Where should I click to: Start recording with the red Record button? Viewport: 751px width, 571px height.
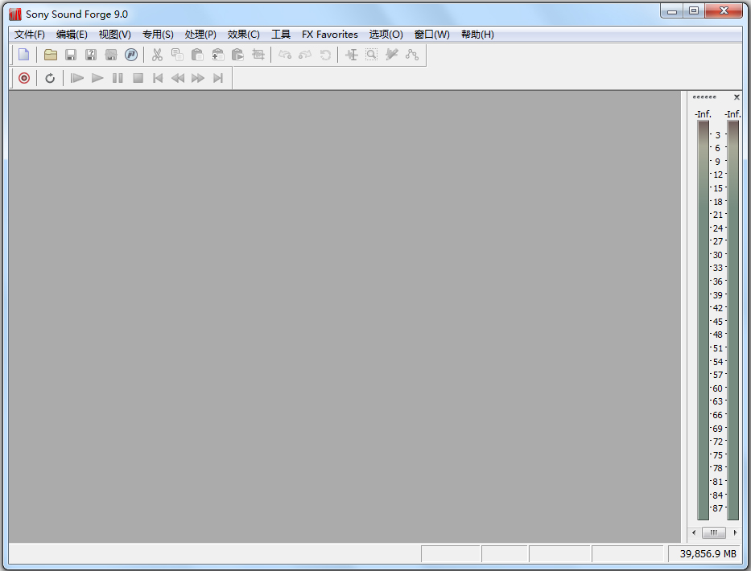[x=24, y=78]
